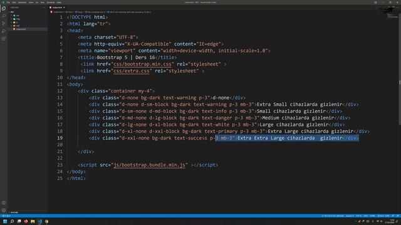Follow the js/bootstrap.bundle.min.js link on line 23
The image size is (401, 225).
(x=149, y=165)
